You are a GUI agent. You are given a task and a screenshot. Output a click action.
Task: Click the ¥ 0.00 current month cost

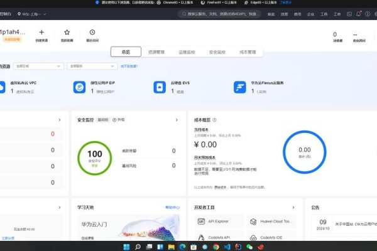point(205,144)
